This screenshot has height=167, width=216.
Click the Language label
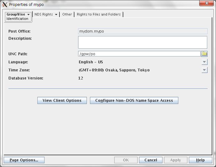point(18,62)
